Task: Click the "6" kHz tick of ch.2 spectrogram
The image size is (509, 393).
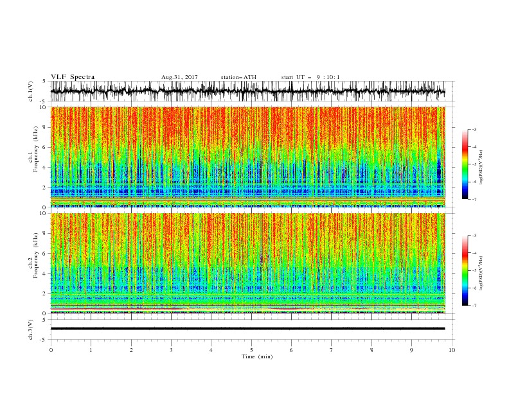Action: coord(45,254)
